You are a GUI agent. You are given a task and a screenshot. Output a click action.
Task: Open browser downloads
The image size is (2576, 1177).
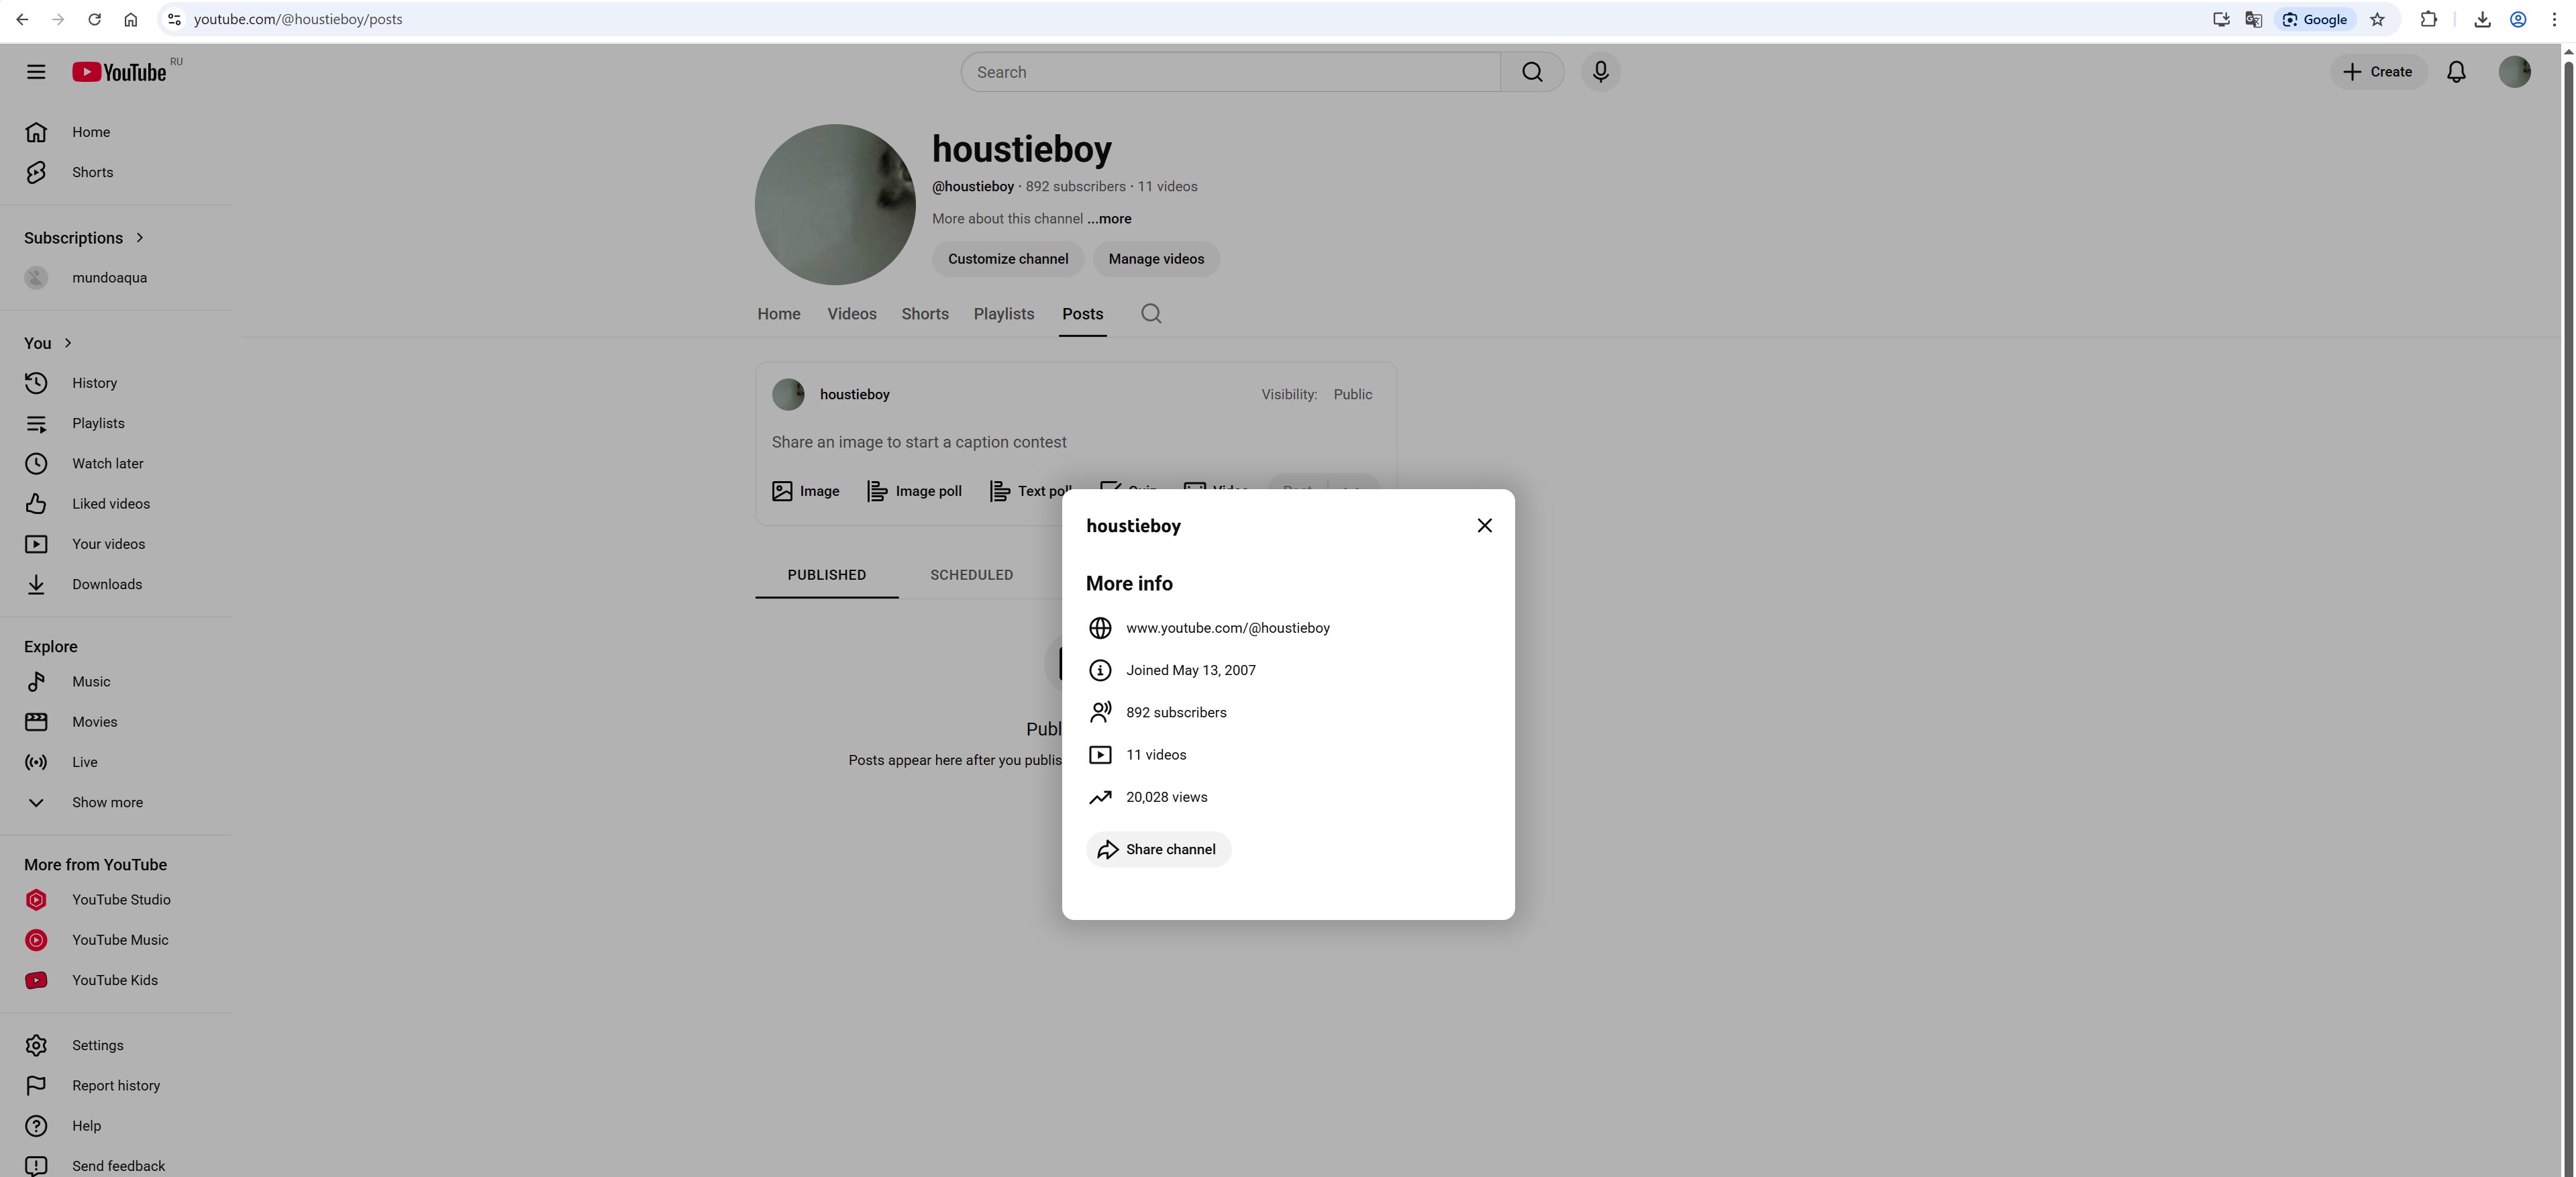[x=2482, y=19]
